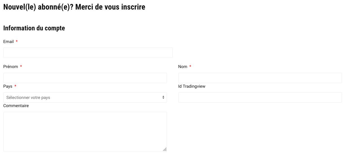Click the red asterisk beside Email
The height and width of the screenshot is (156, 347).
[17, 42]
